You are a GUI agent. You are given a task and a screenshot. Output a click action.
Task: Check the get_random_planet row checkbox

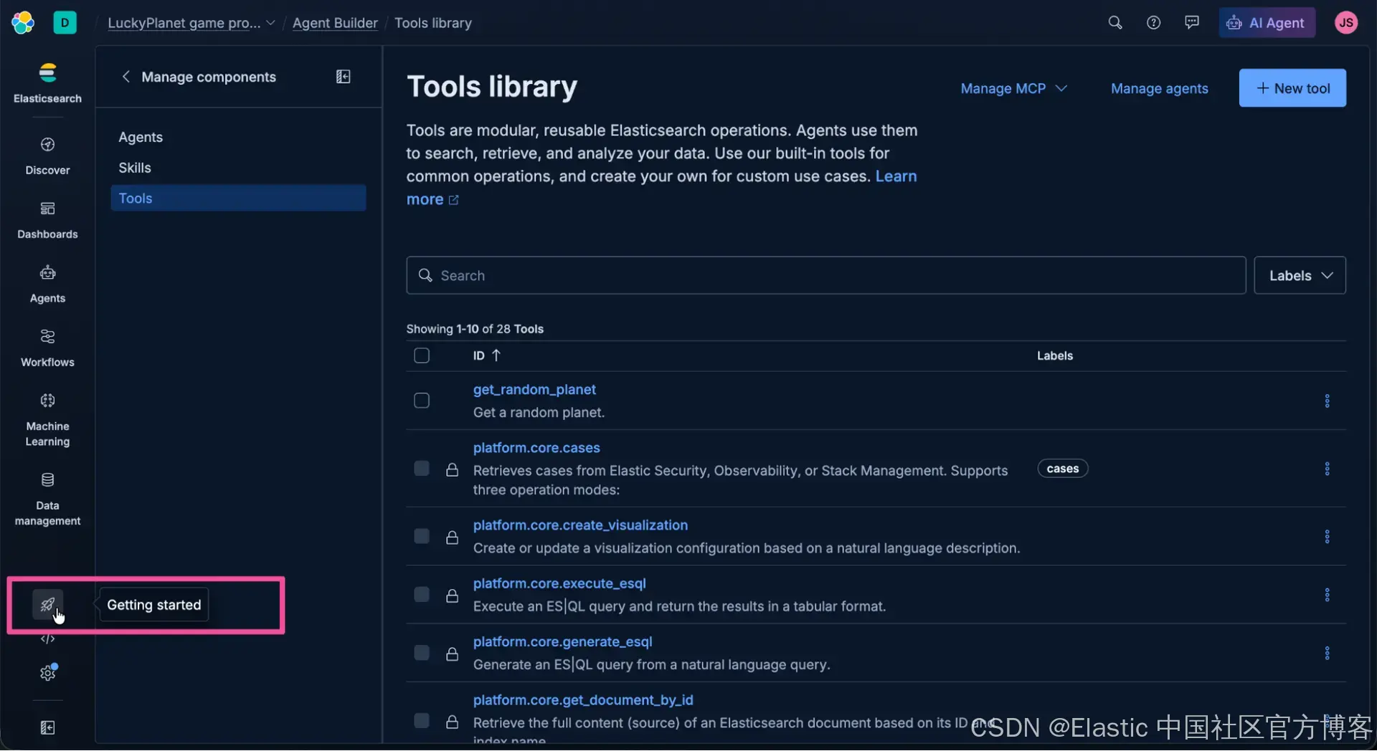click(422, 401)
